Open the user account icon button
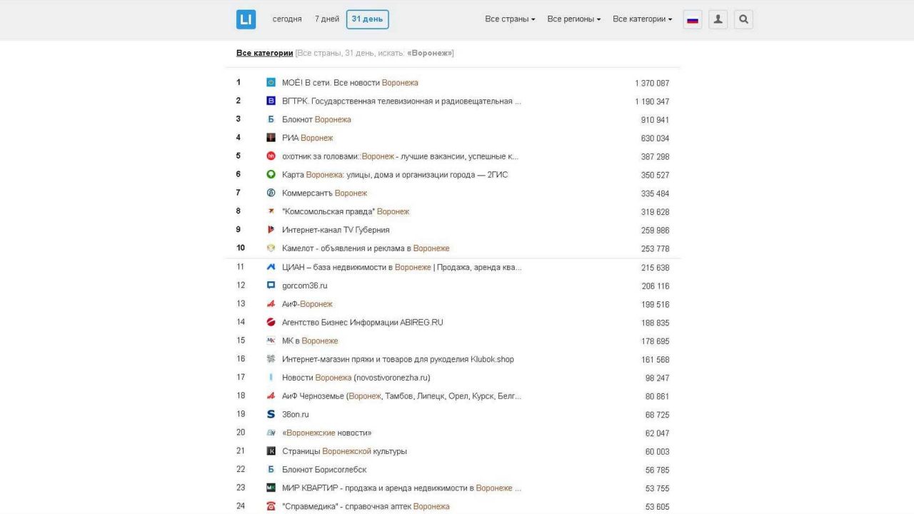This screenshot has height=514, width=914. click(718, 19)
